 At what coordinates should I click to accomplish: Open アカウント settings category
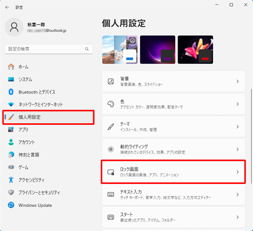49,142
